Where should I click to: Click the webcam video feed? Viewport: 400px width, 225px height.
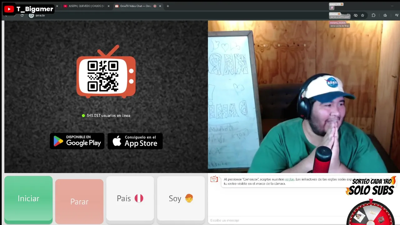coord(304,97)
